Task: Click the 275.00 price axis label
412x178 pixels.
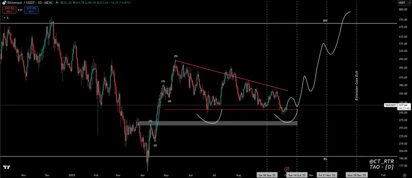Action: (x=402, y=120)
